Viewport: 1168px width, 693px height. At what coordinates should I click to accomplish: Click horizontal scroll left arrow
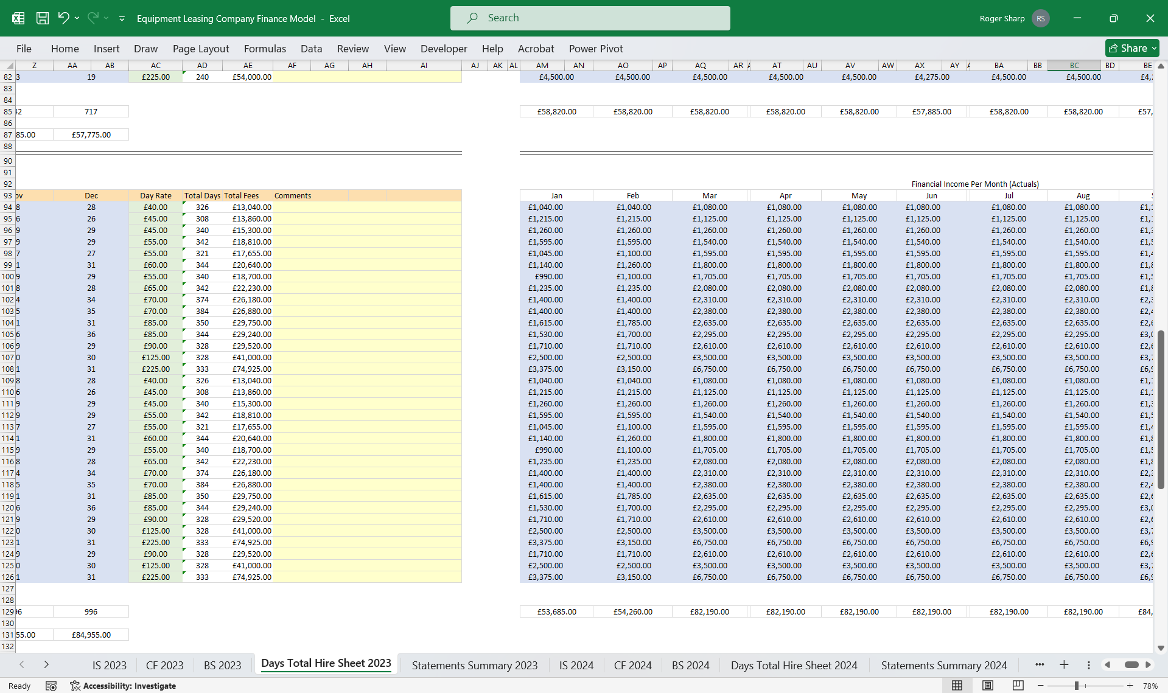pyautogui.click(x=1107, y=664)
